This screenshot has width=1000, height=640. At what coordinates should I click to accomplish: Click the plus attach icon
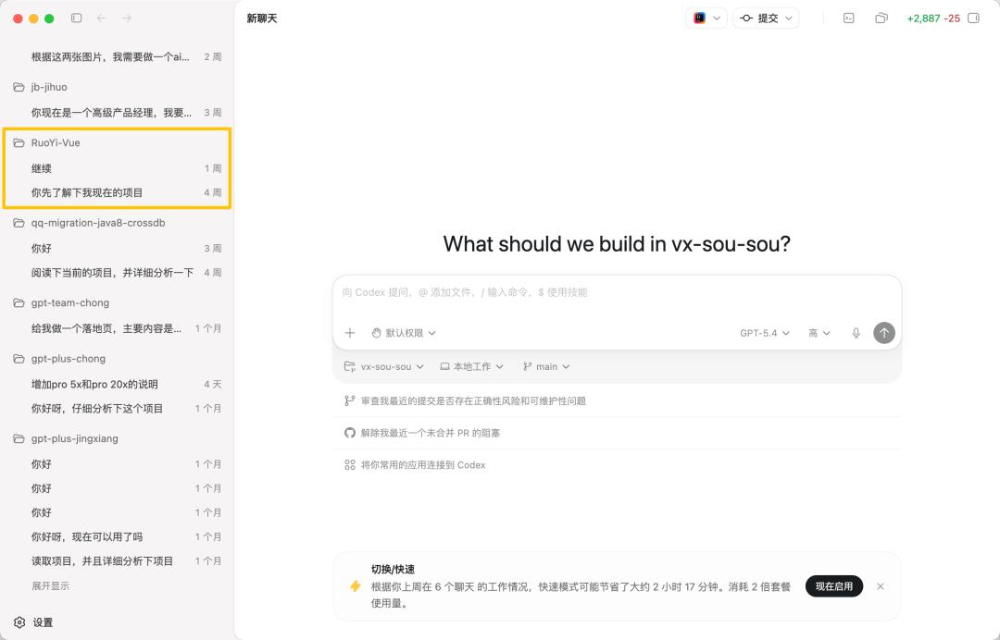tap(349, 333)
